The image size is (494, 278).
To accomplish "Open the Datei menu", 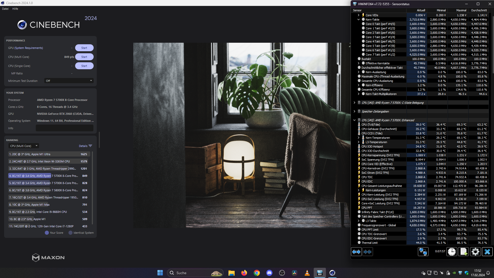I will 5,9.
